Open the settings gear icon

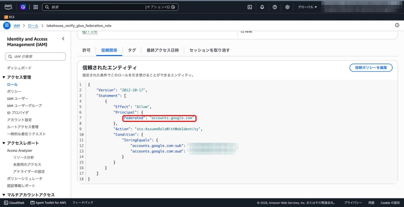[x=287, y=7]
